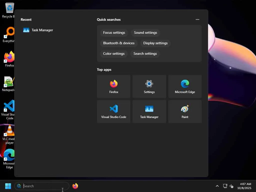Open Firefox from the taskbar

pyautogui.click(x=75, y=186)
